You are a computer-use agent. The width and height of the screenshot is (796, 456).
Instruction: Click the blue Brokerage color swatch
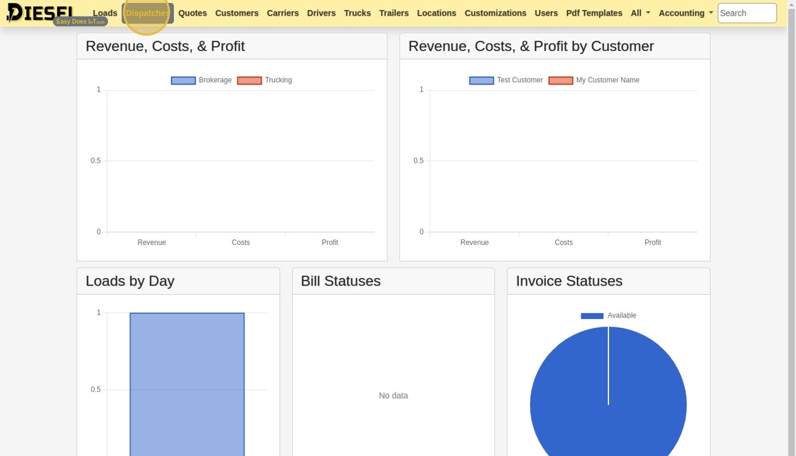(x=183, y=81)
